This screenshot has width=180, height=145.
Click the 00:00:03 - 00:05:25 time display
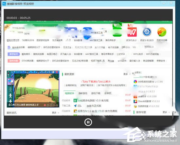click(x=18, y=18)
